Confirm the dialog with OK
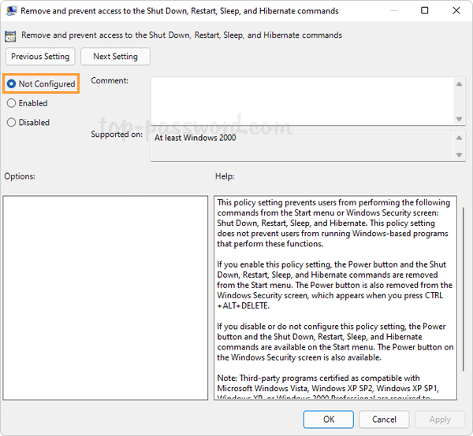The height and width of the screenshot is (436, 473). 329,419
